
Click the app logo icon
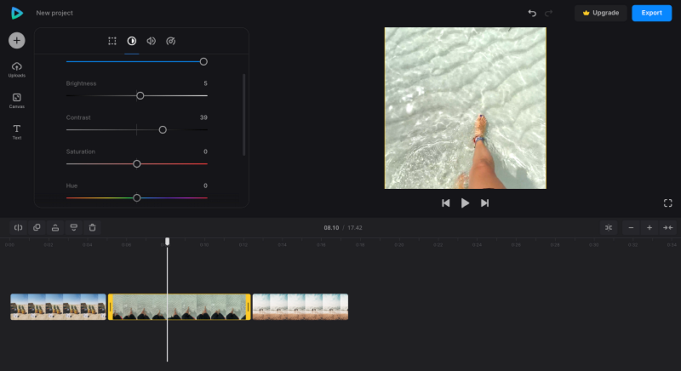16,13
